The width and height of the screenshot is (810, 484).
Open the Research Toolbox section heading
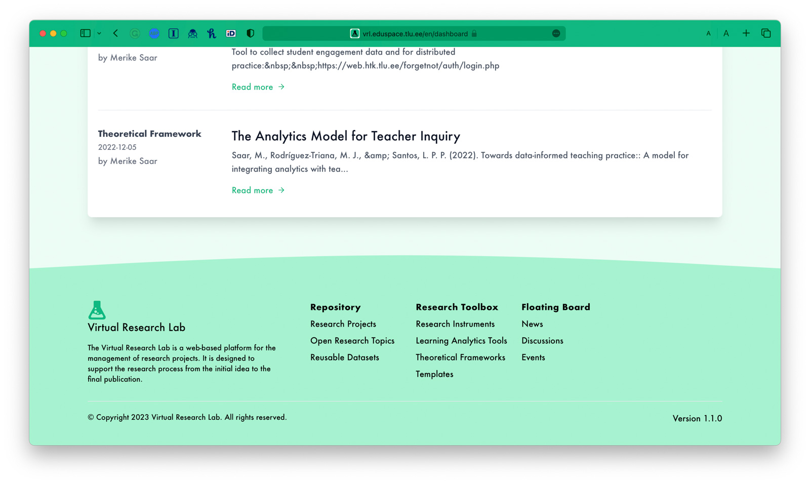click(457, 307)
